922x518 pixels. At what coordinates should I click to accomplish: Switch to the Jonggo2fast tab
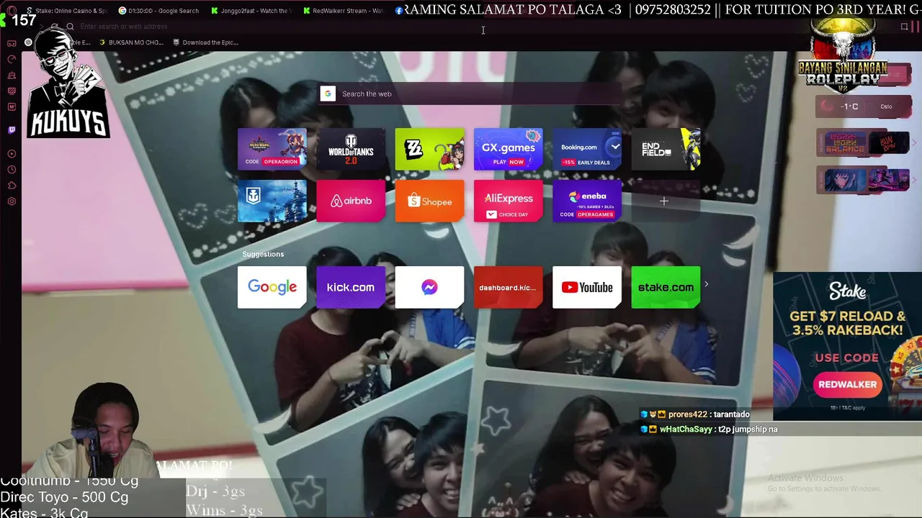click(251, 11)
